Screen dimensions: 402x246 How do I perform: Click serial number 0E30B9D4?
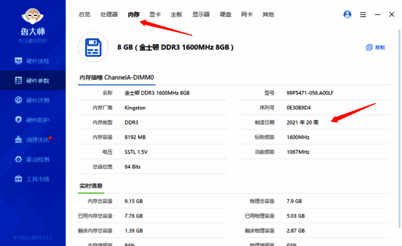[x=299, y=108]
